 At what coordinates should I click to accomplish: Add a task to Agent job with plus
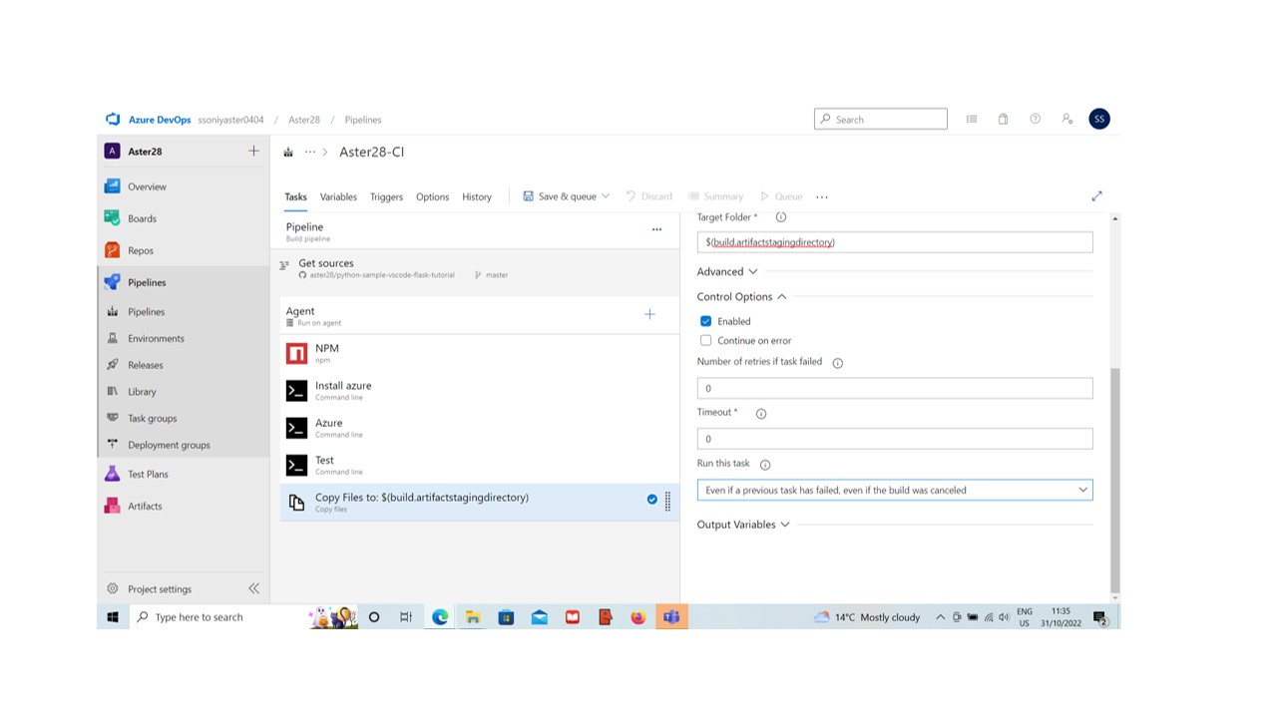tap(649, 314)
